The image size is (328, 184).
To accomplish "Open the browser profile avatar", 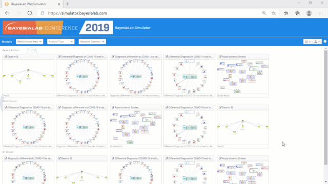I will (309, 13).
